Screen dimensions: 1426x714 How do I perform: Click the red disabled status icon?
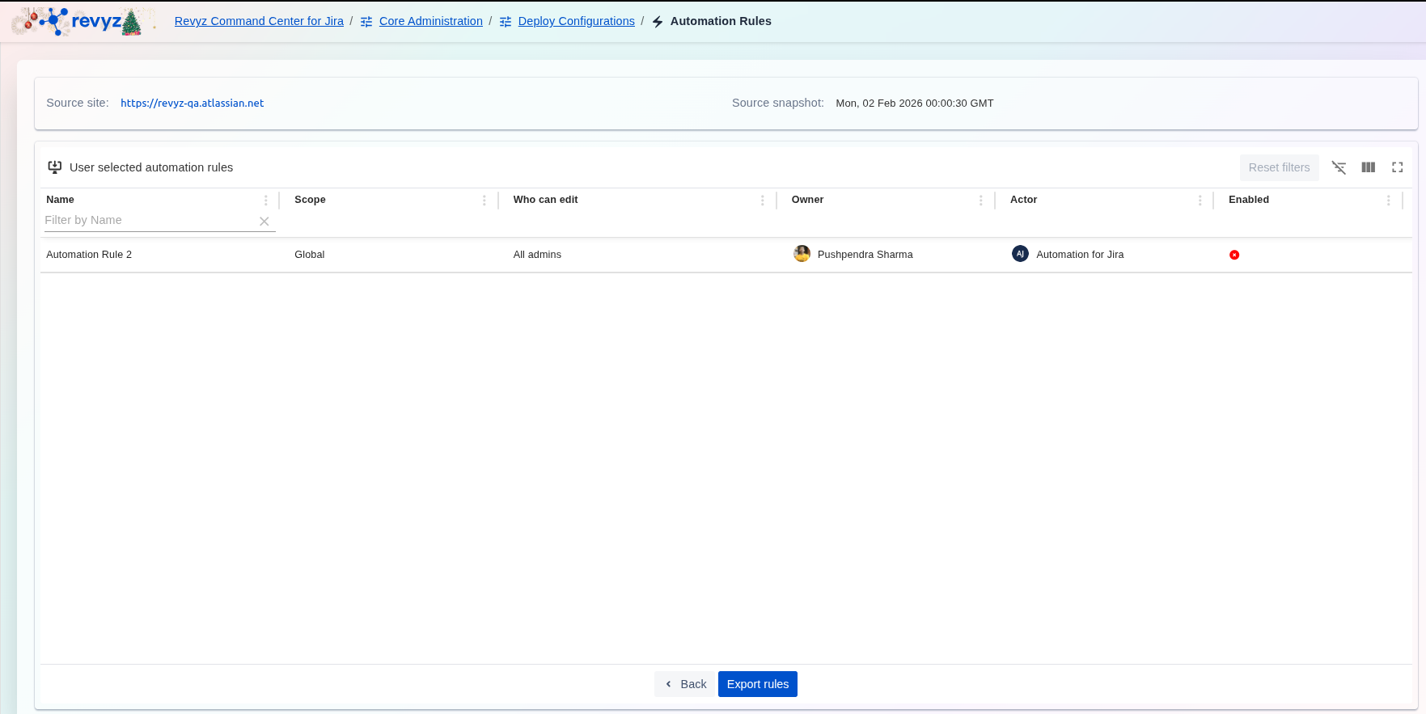coord(1234,255)
